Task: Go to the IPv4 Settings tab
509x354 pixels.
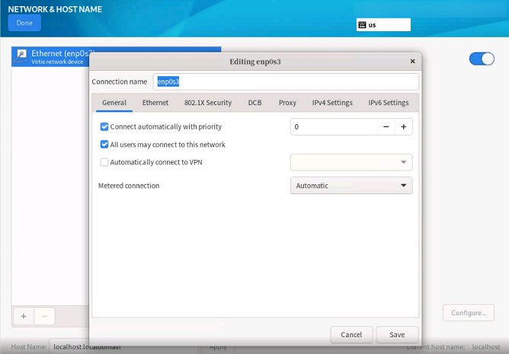Action: 332,103
